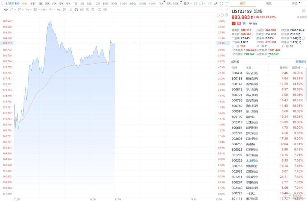Redo the drawing action
Viewport: 307px width, 201px height.
pos(226,9)
